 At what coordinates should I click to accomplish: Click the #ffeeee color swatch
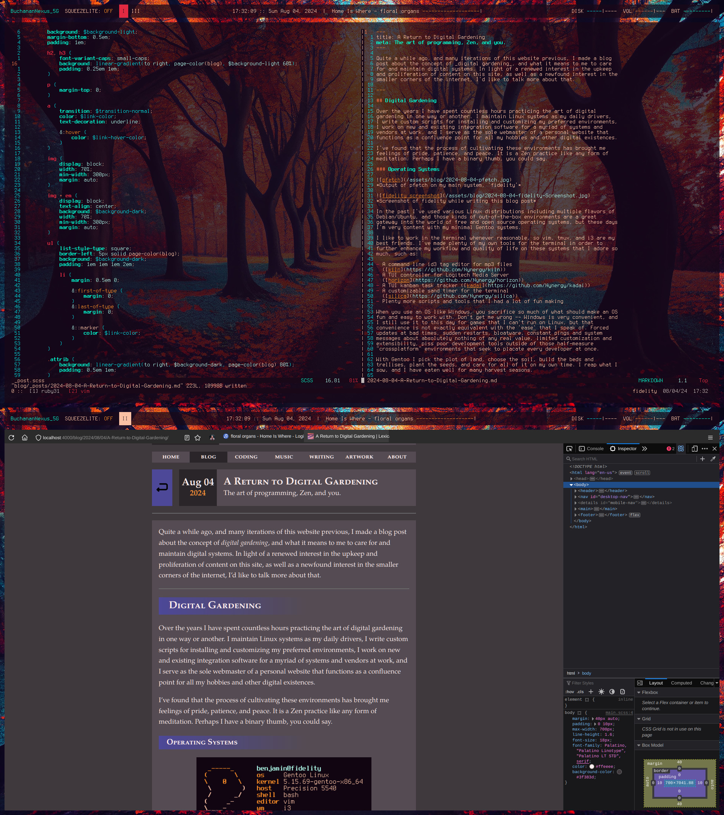click(592, 766)
